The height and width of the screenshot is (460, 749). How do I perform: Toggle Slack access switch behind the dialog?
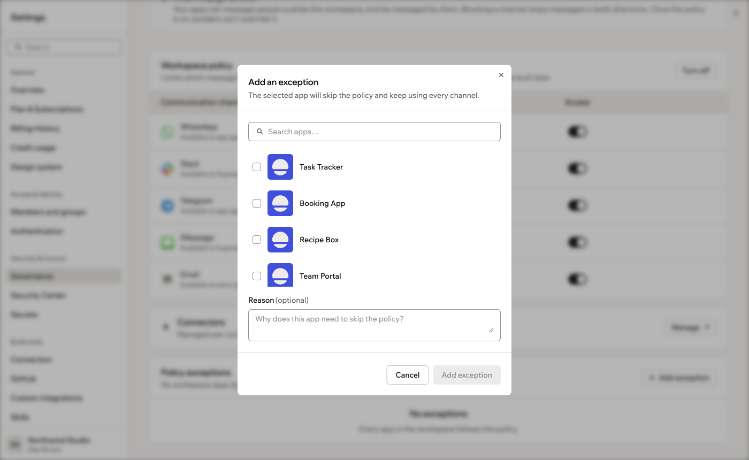pyautogui.click(x=577, y=168)
